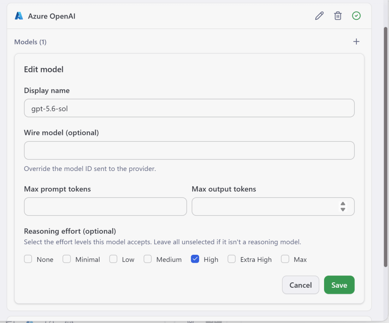
Task: Delete Azure OpenAI provider with trash icon
Action: [338, 16]
